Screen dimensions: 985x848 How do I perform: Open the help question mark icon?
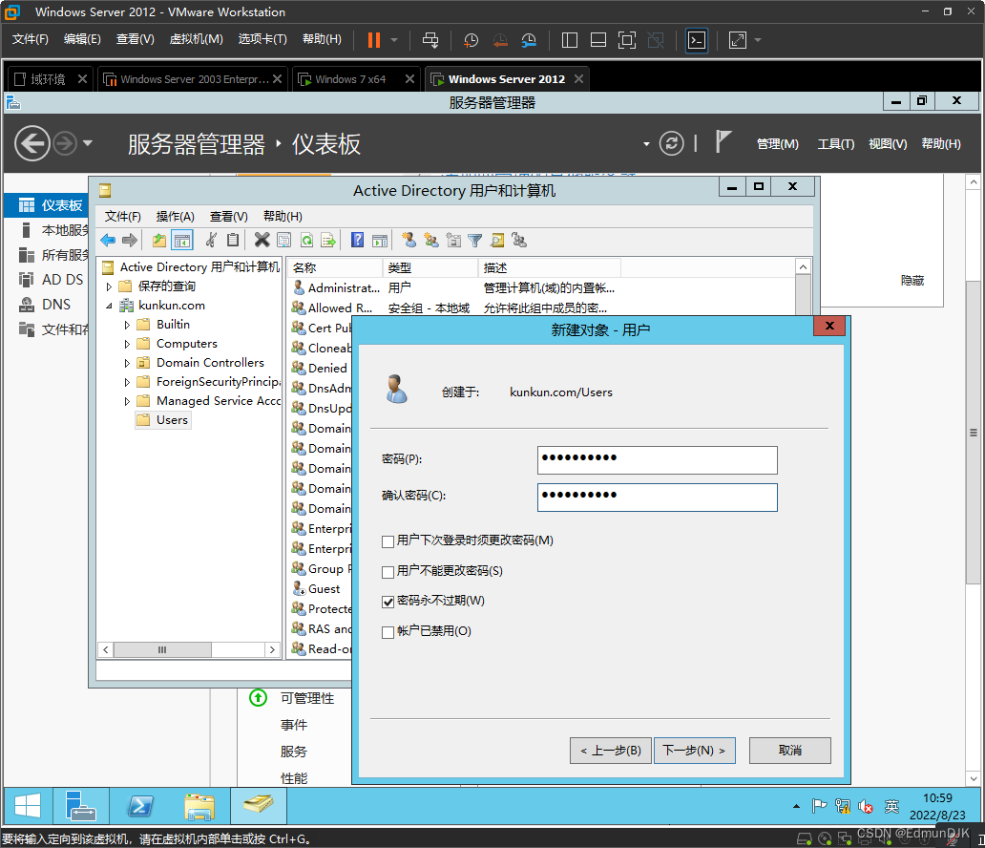[357, 240]
